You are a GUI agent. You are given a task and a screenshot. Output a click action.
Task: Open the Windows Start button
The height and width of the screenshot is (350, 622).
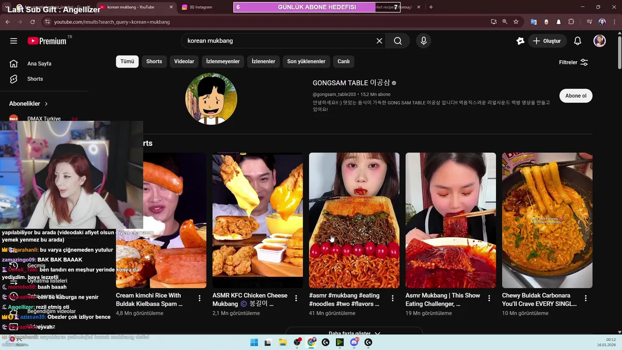tap(254, 343)
